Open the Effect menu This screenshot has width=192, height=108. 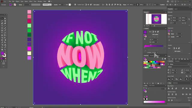point(31,1)
